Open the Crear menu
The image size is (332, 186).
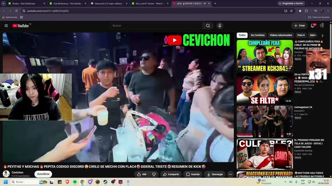299,26
